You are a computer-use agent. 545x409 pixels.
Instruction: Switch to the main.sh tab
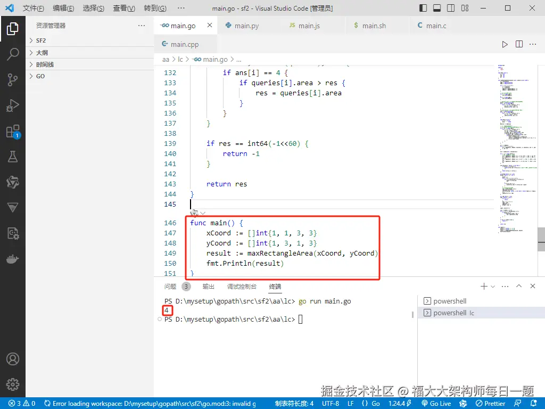click(x=374, y=26)
